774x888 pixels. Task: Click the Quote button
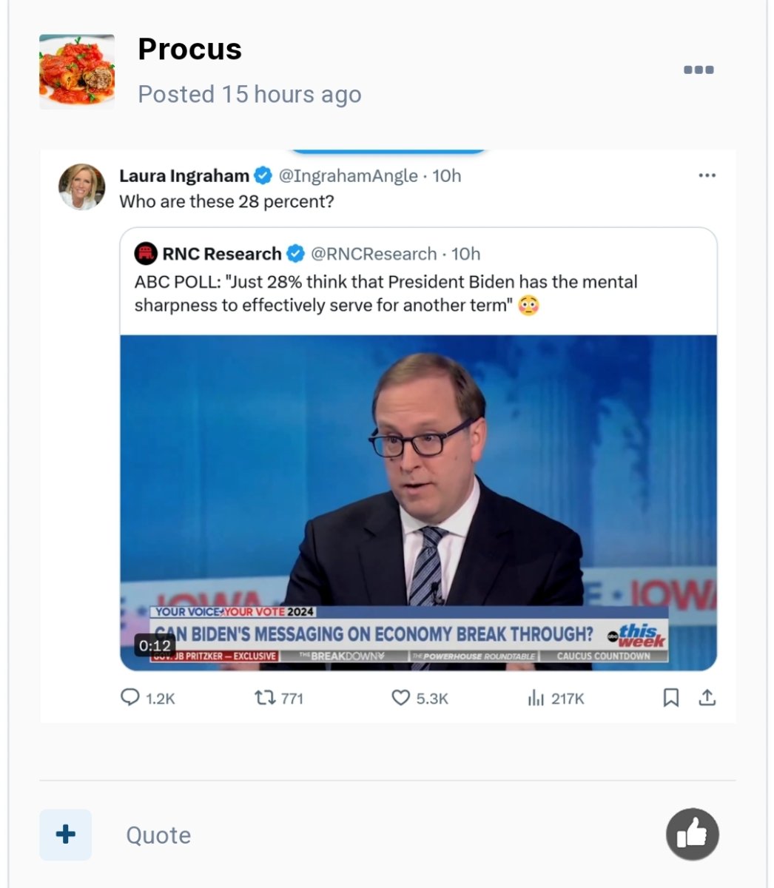[158, 835]
